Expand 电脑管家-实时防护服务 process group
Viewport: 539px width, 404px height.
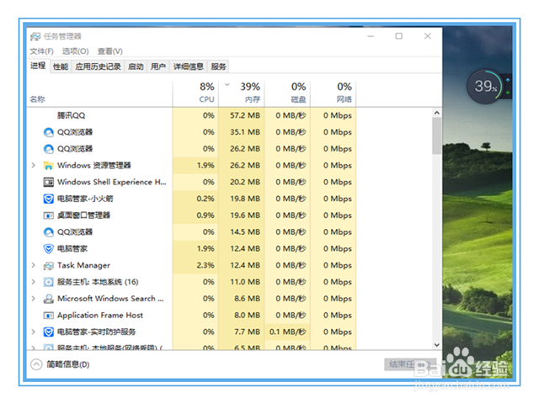[34, 332]
